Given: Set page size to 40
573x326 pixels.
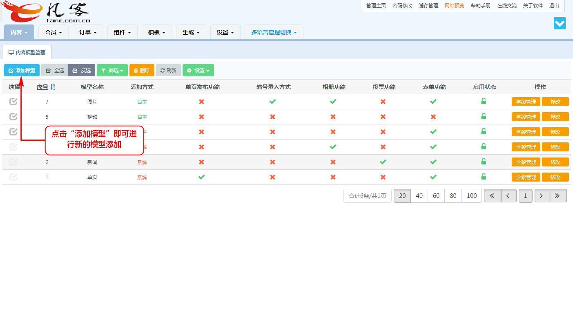Looking at the screenshot, I should [419, 196].
